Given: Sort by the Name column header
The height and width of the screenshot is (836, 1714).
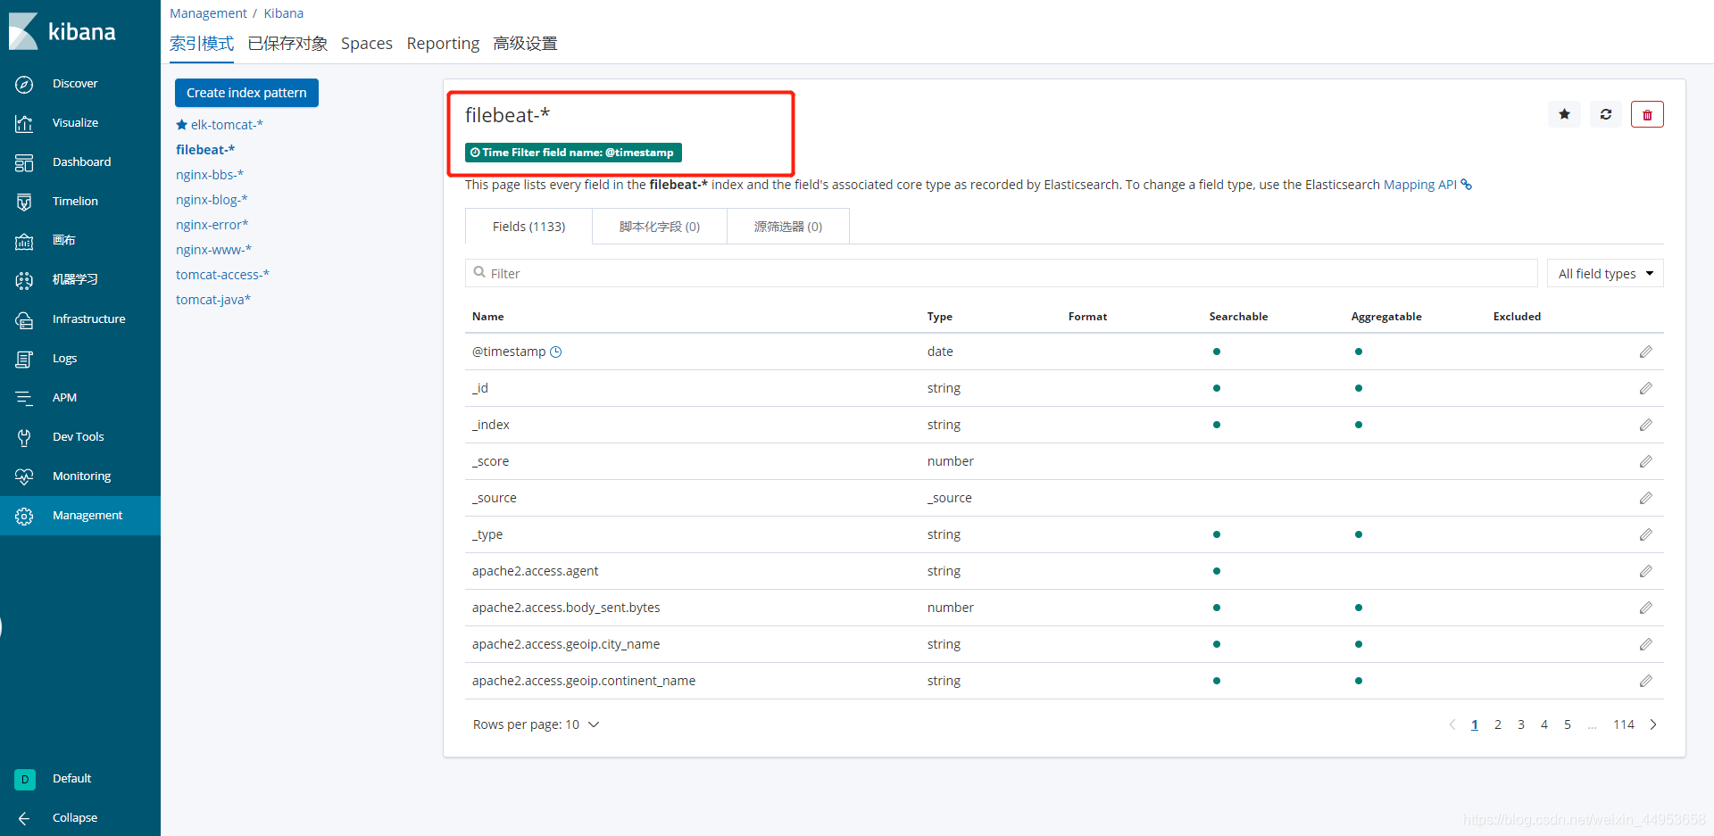Looking at the screenshot, I should click(488, 317).
